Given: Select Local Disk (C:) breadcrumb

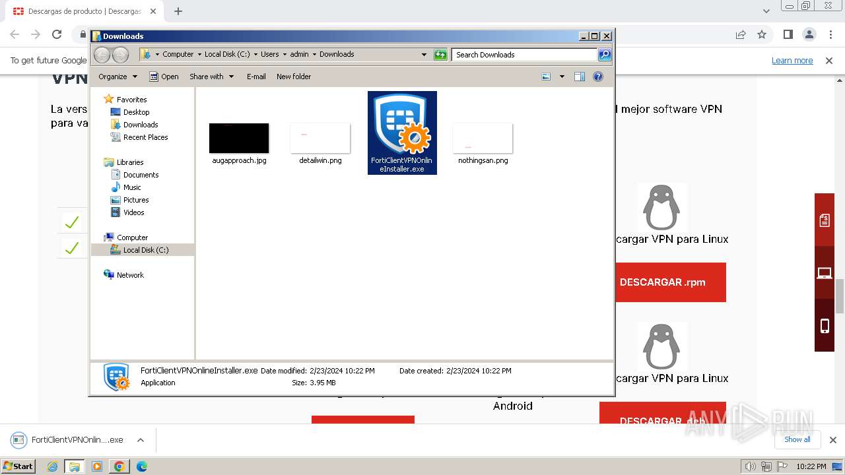Looking at the screenshot, I should [x=227, y=55].
